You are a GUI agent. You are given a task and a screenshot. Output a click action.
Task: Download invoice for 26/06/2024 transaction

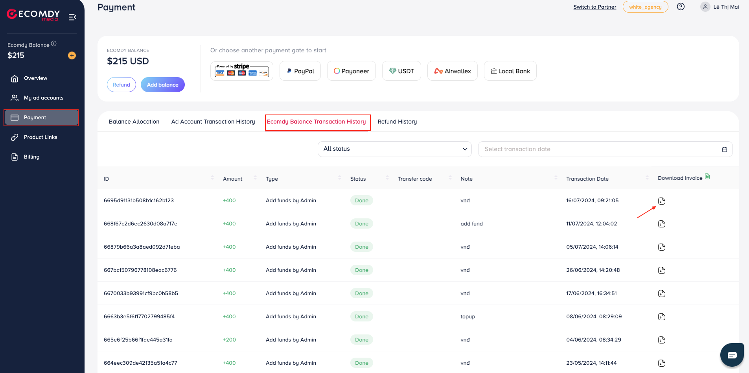pyautogui.click(x=662, y=270)
